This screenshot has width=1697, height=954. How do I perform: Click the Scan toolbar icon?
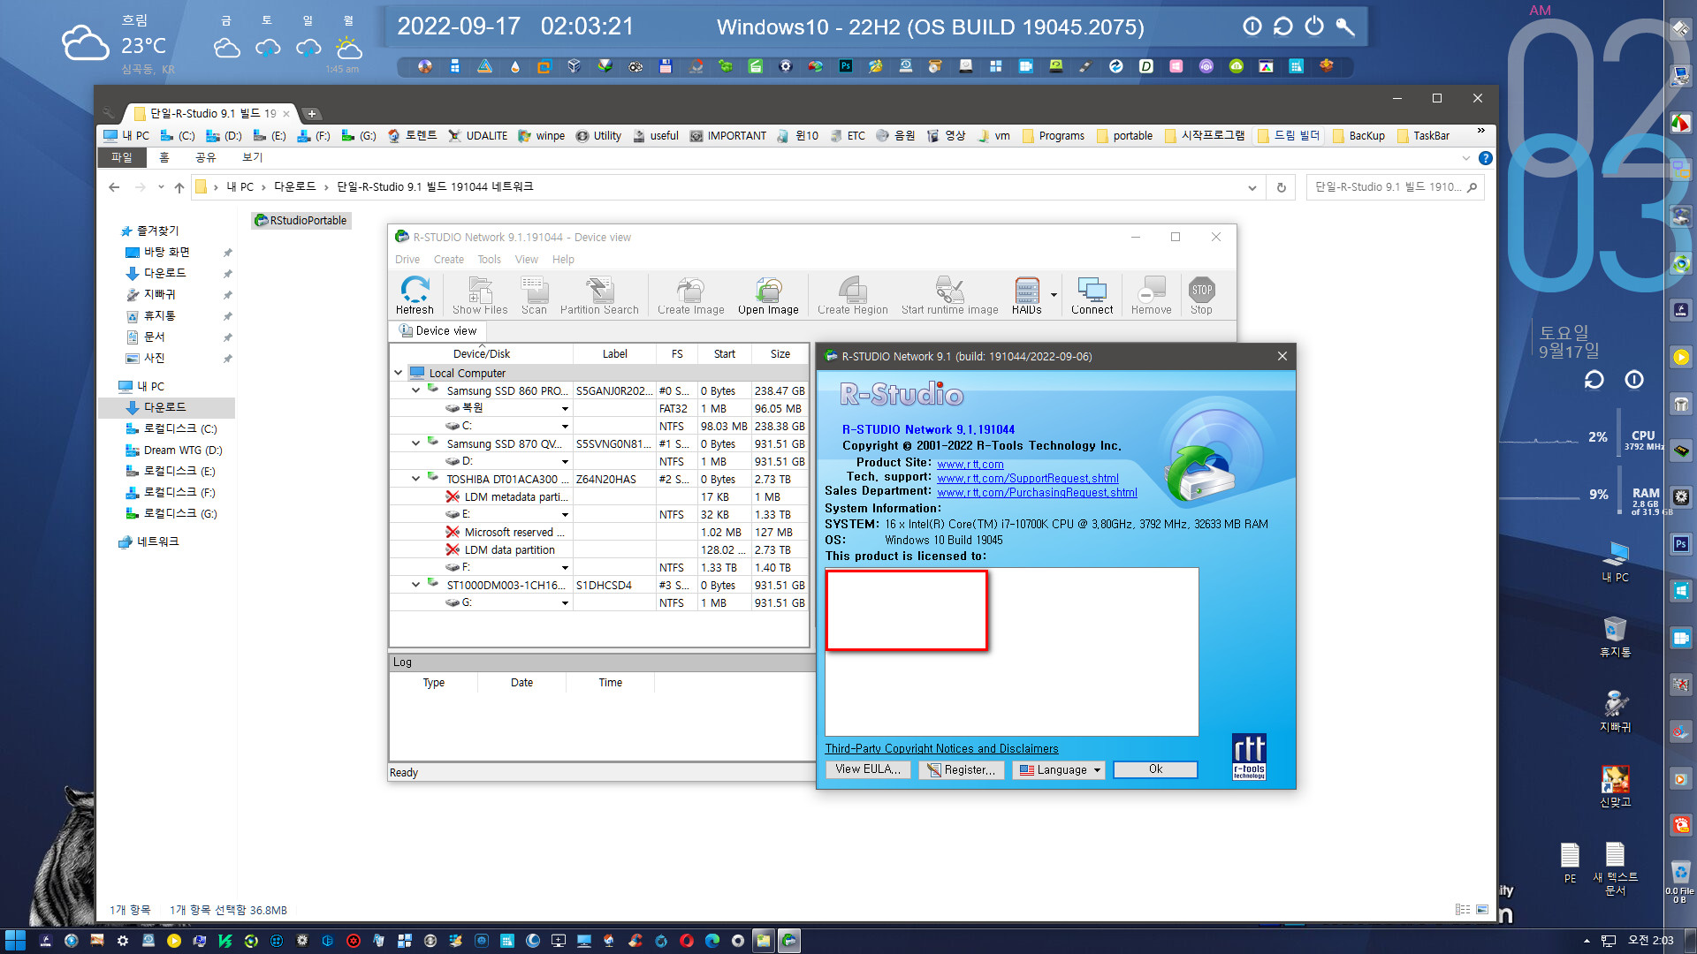coord(534,295)
